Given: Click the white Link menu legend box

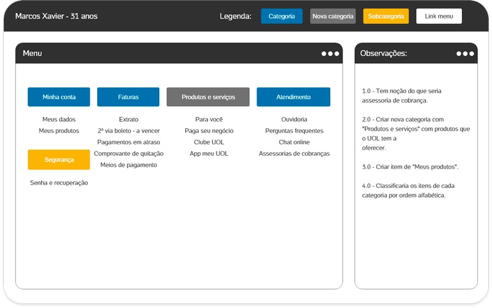Looking at the screenshot, I should coord(439,16).
